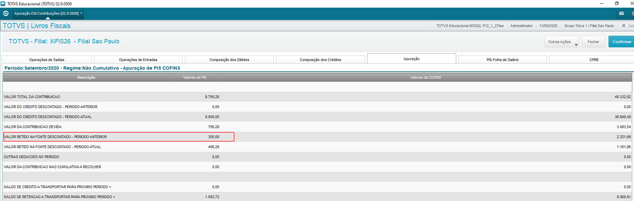Click the TOTVS Educacional MSSQL P12_1_27tes environment label

tap(470, 25)
